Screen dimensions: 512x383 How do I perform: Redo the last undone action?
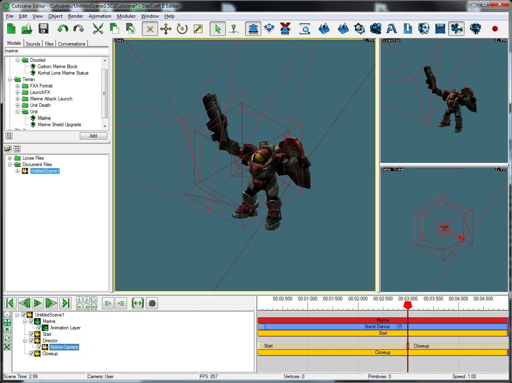coord(79,29)
